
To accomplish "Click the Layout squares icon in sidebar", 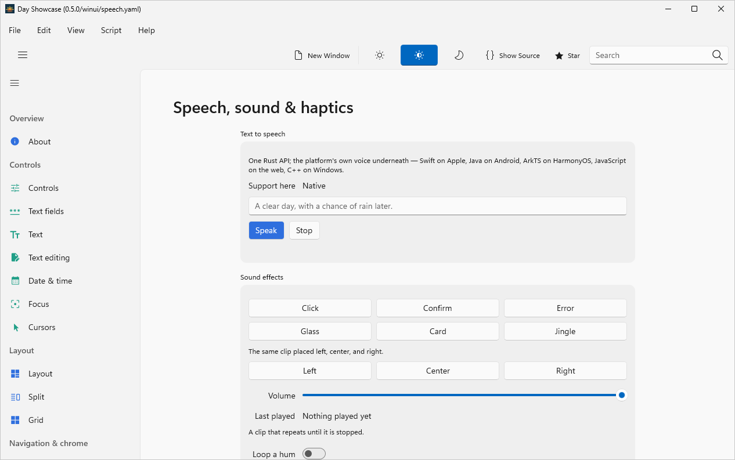I will [16, 374].
